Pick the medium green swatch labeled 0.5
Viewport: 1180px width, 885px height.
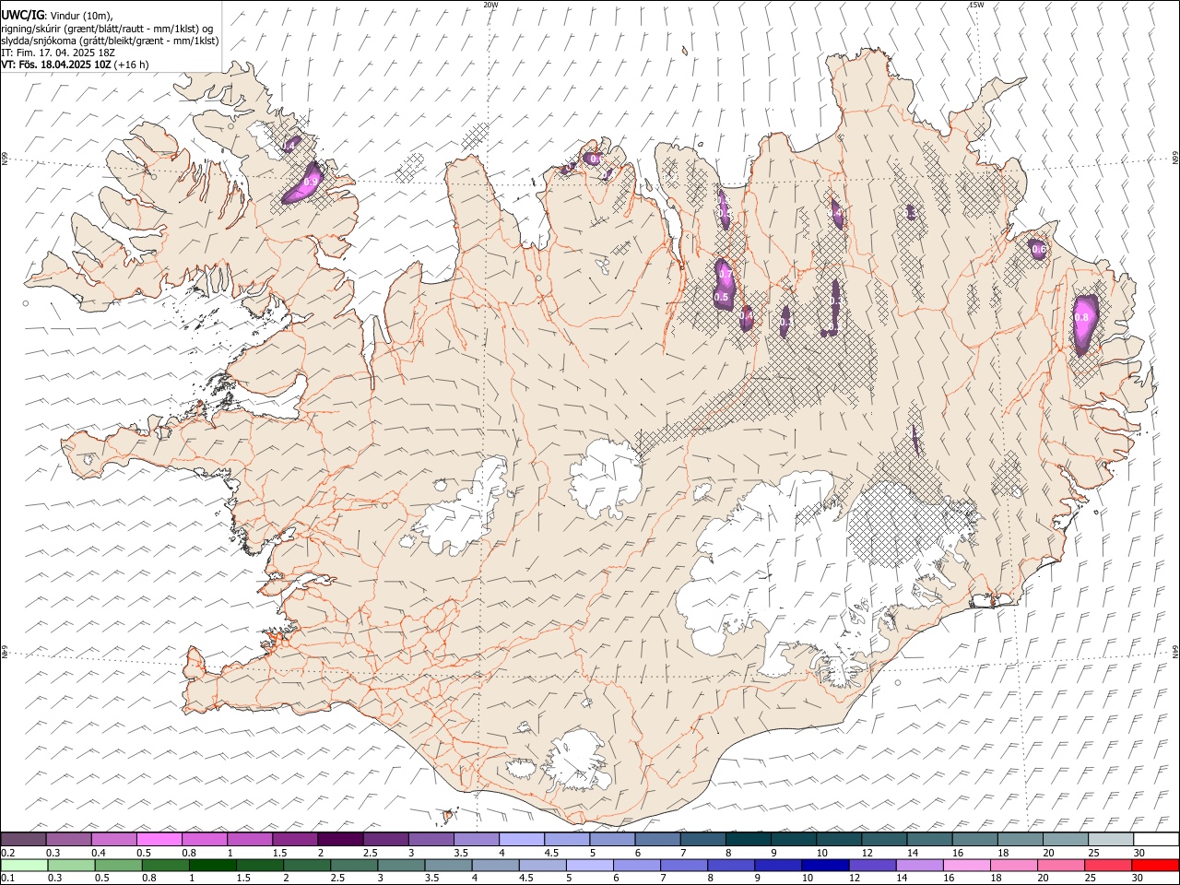point(118,865)
